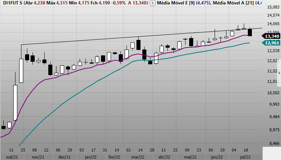The height and width of the screenshot is (160, 281).
Task: Select the 13,340 current price label
Action: pyautogui.click(x=272, y=36)
